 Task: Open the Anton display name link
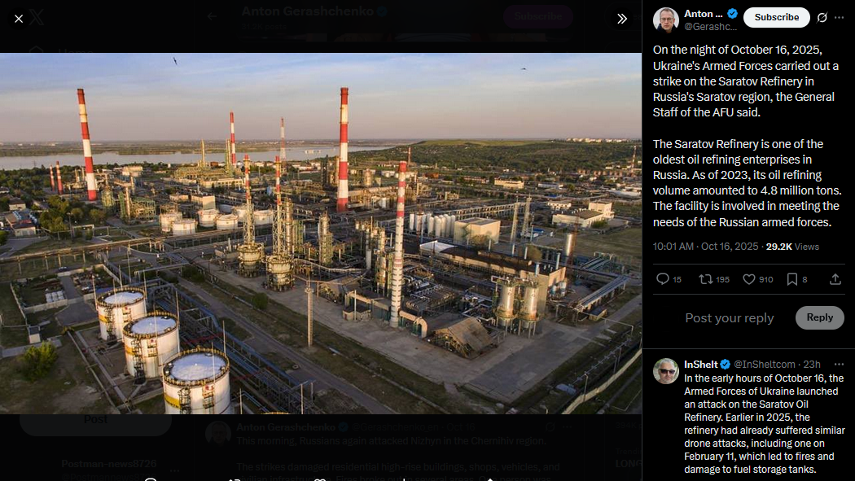point(704,14)
